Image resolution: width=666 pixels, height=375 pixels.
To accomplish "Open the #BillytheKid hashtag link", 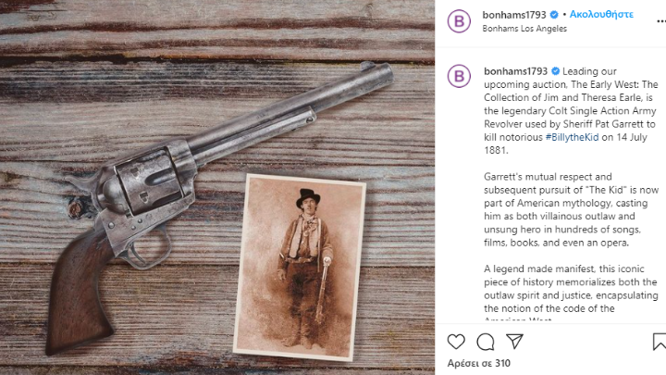I will 572,137.
